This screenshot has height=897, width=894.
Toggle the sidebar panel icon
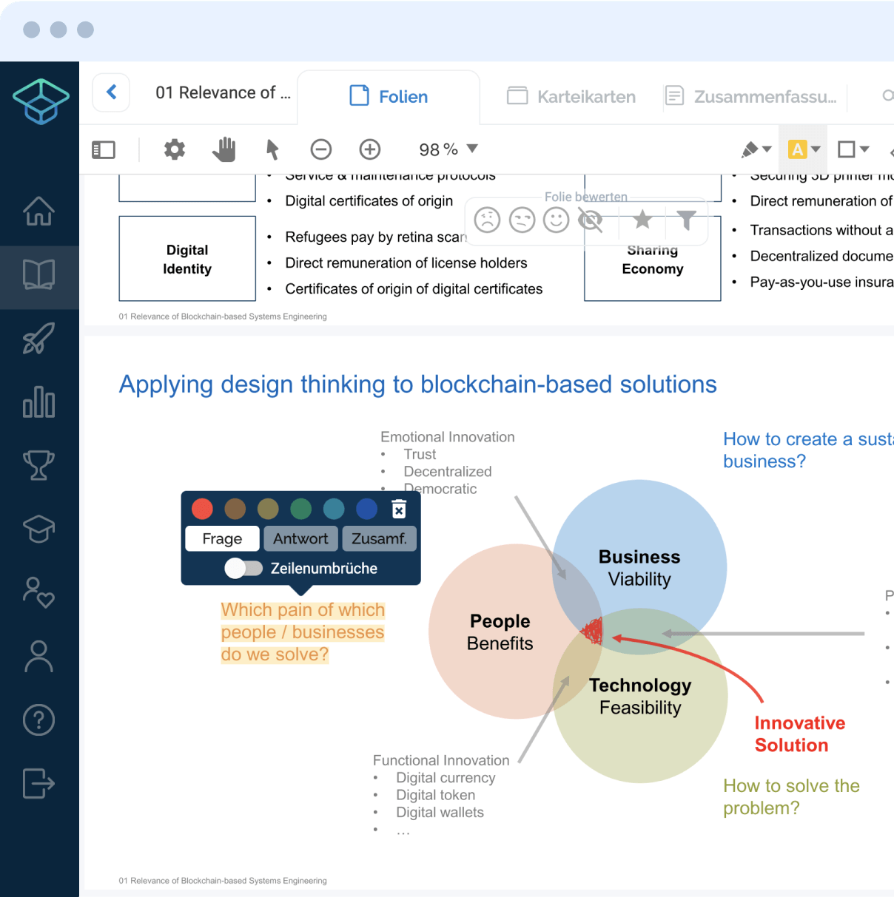(x=104, y=149)
